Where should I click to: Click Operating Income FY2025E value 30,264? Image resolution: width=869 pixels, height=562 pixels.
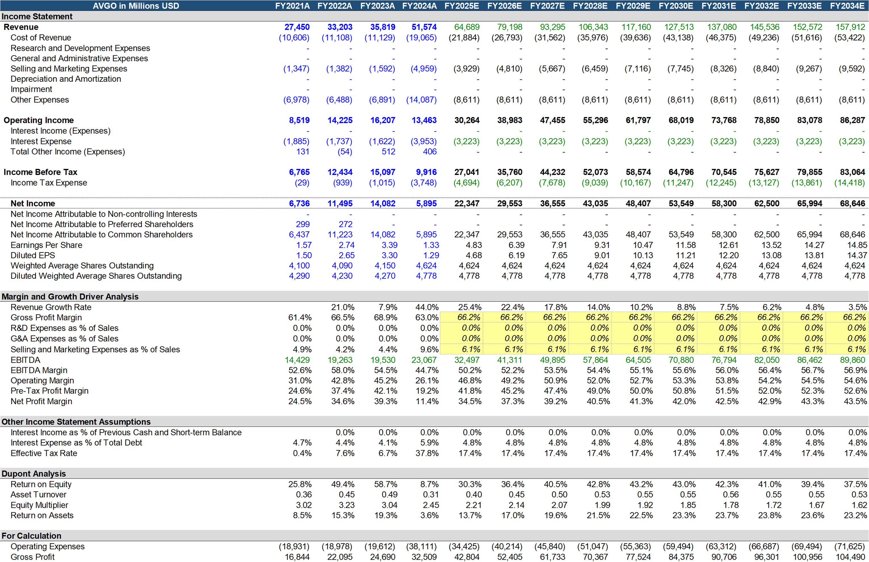point(467,120)
